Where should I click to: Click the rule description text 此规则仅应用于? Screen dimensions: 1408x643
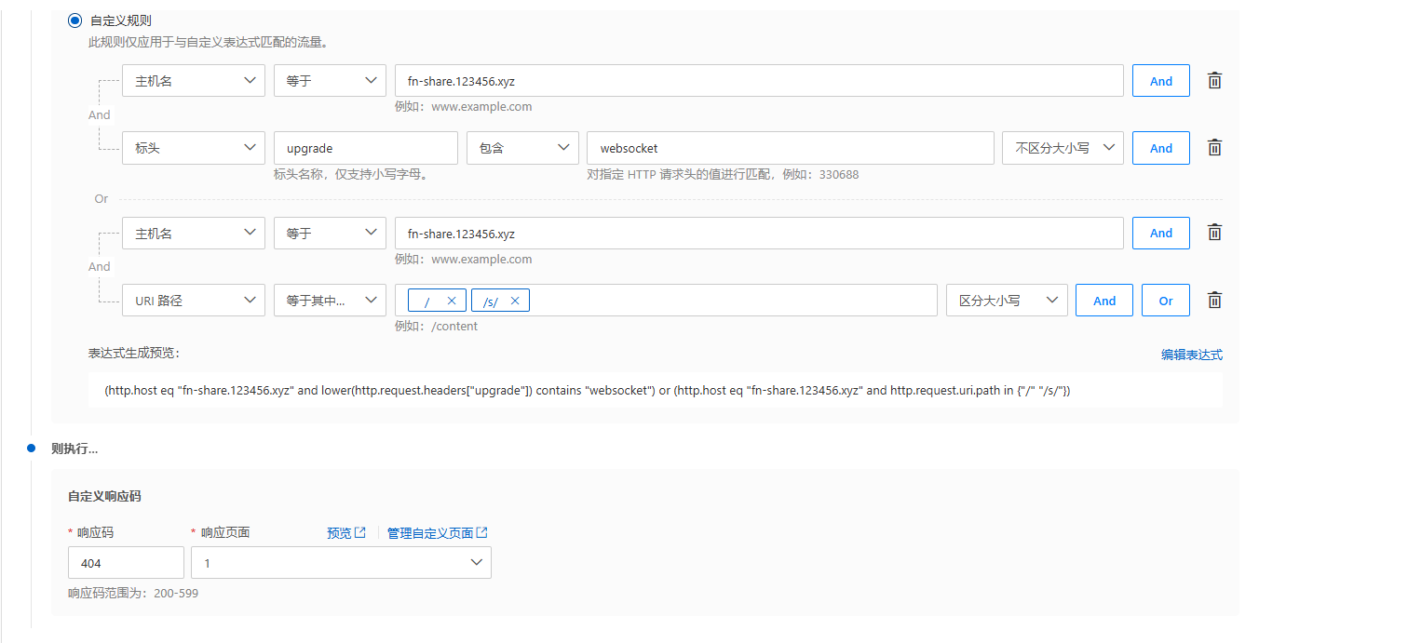coord(209,42)
